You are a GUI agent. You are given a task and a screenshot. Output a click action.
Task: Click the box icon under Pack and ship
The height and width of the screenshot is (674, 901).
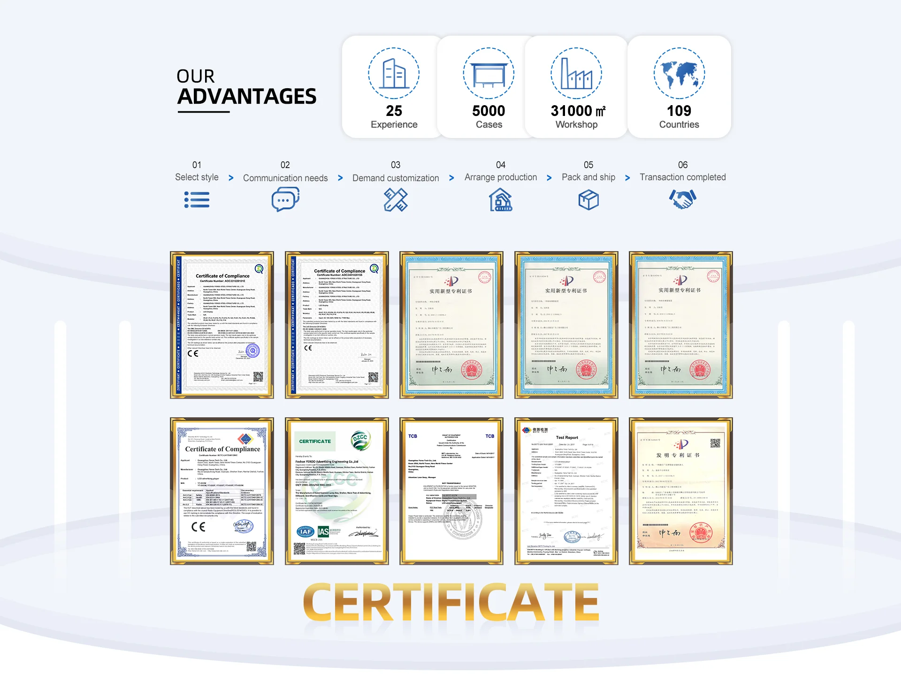[x=588, y=200]
